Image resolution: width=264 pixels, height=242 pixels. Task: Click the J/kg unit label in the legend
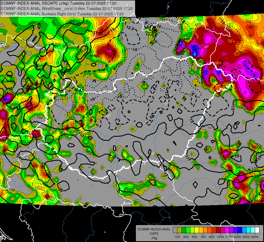[154, 238]
